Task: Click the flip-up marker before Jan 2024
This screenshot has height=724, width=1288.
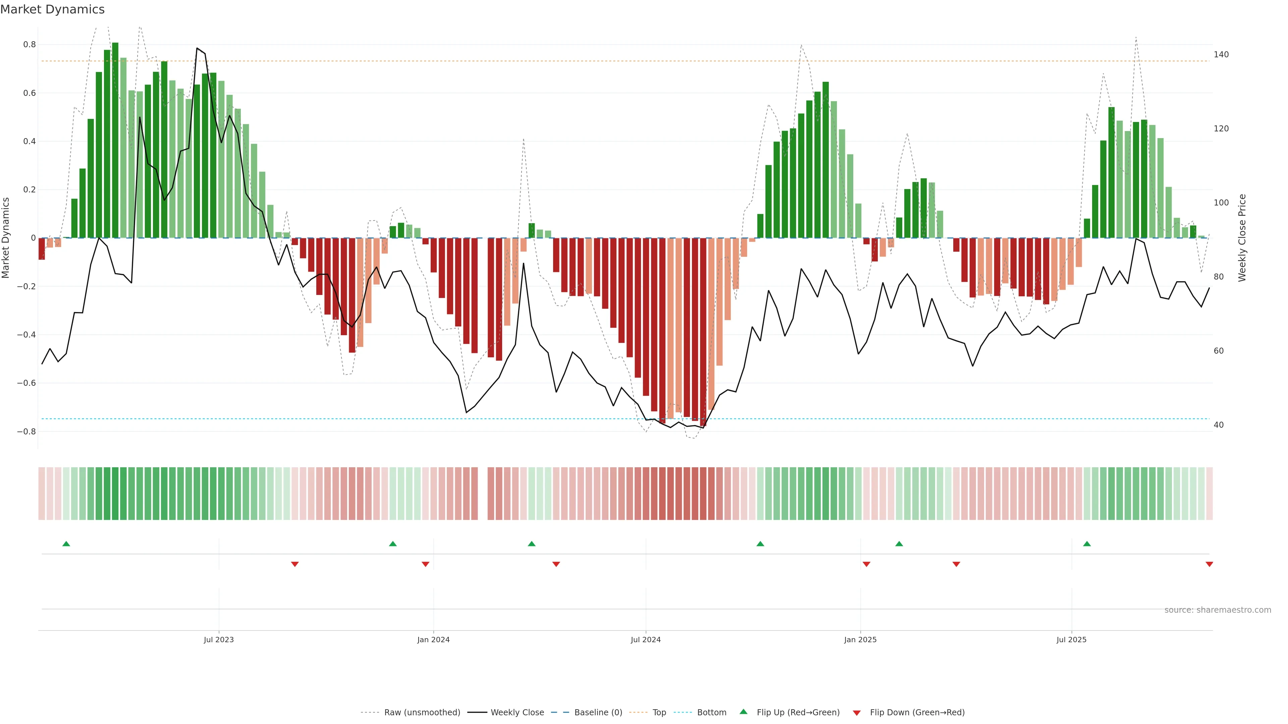Action: (x=392, y=544)
